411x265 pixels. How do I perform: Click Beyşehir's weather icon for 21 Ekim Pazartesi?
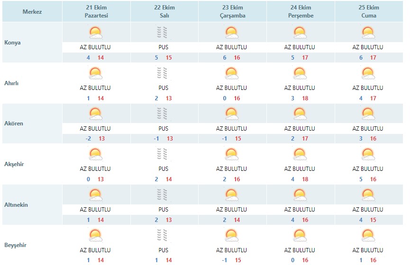coord(96,235)
